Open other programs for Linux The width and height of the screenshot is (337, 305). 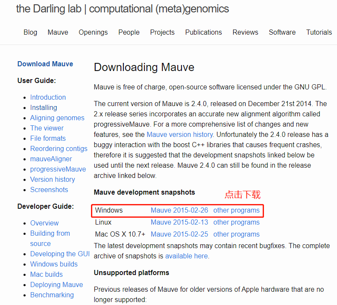[x=237, y=222]
